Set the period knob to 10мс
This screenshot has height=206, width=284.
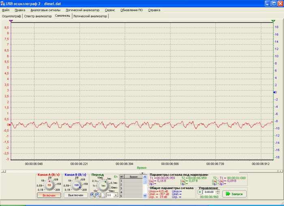100,178
